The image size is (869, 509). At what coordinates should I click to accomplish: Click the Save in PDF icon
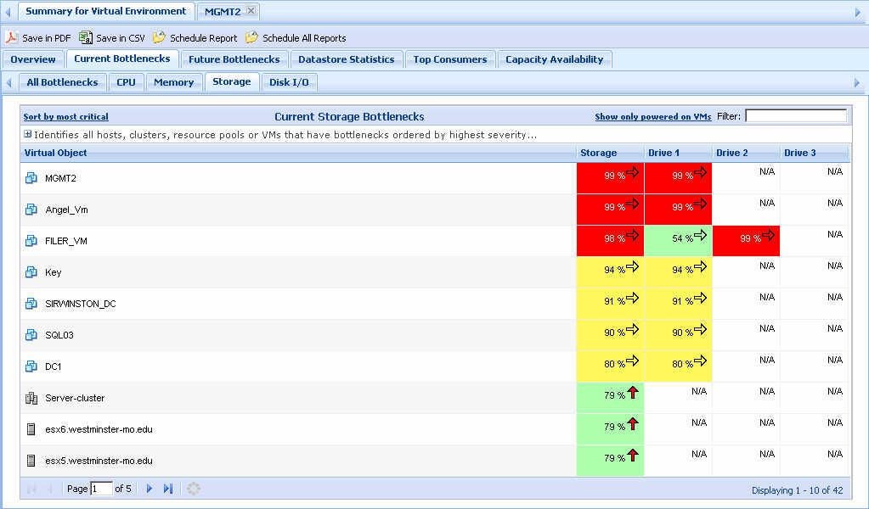click(11, 37)
